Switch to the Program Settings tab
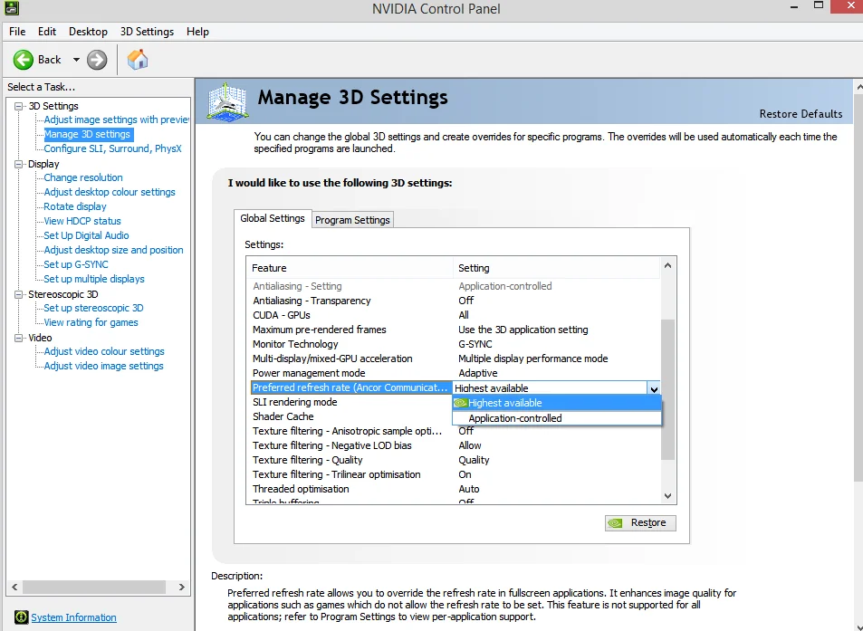Screen dimensions: 863x631 [352, 220]
